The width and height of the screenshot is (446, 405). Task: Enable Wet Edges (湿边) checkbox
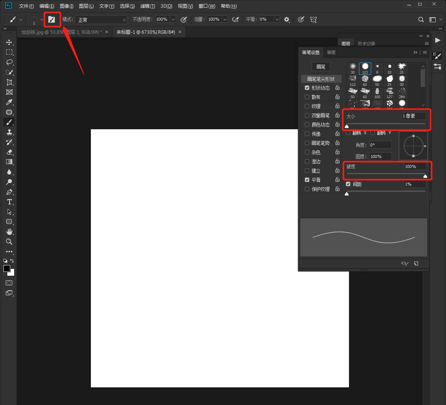(x=307, y=161)
